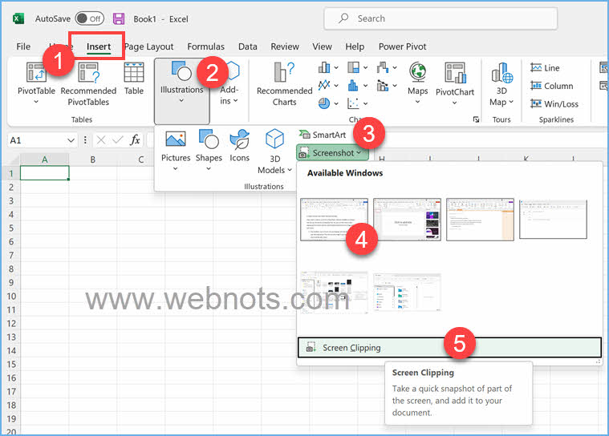609x436 pixels.
Task: Insert a Column sparkline
Action: [x=552, y=86]
